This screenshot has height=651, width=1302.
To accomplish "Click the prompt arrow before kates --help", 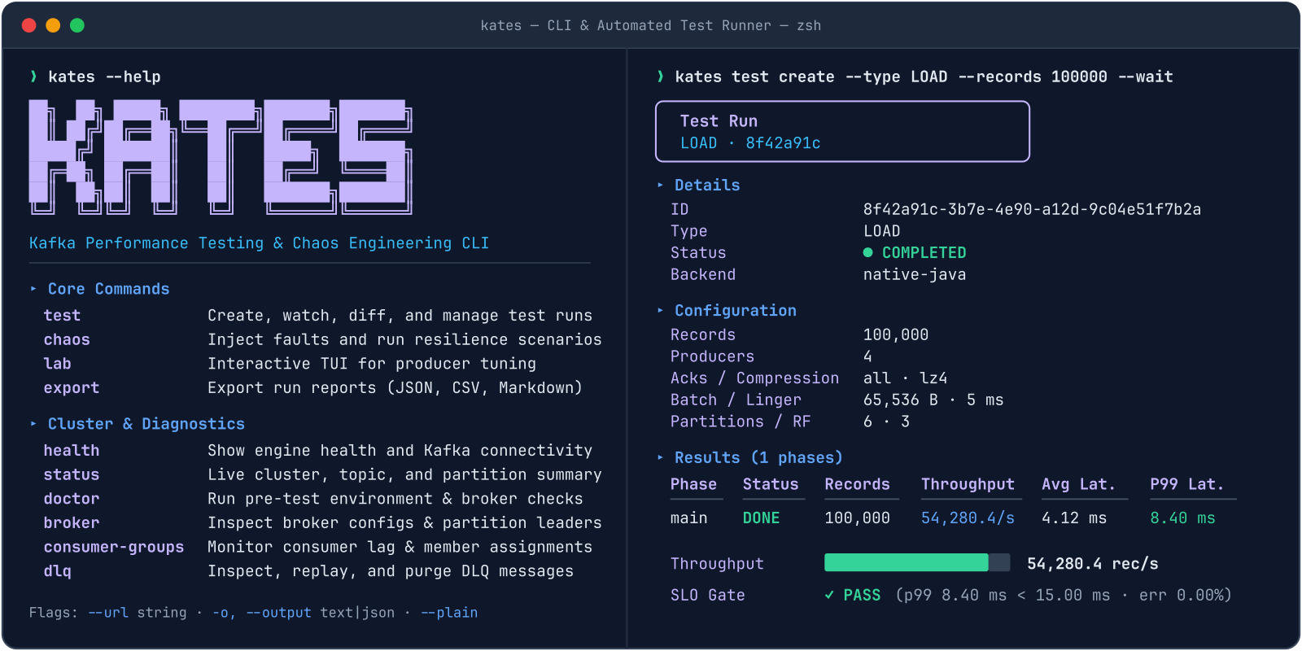I will pos(33,76).
